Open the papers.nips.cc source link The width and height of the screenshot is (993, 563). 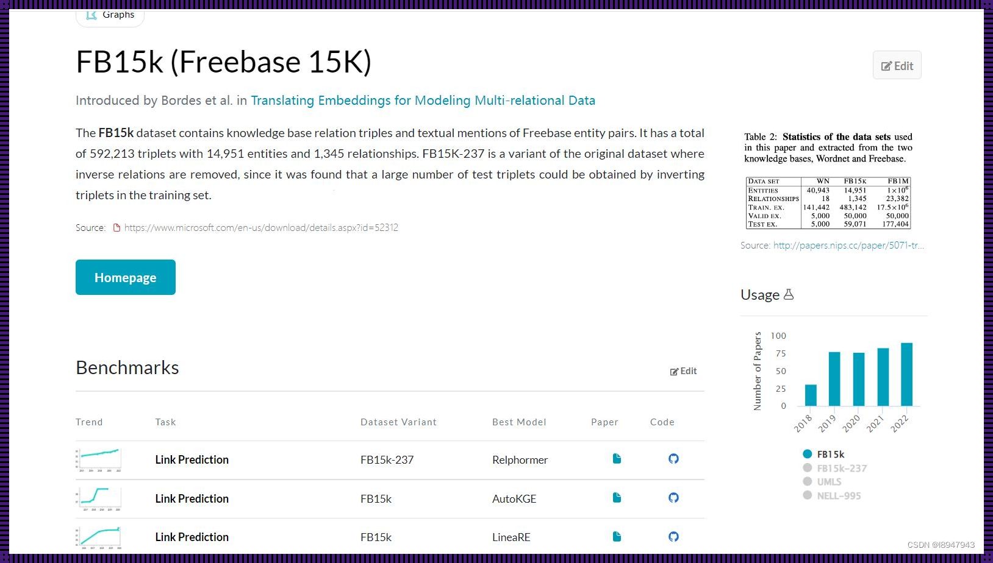click(848, 246)
